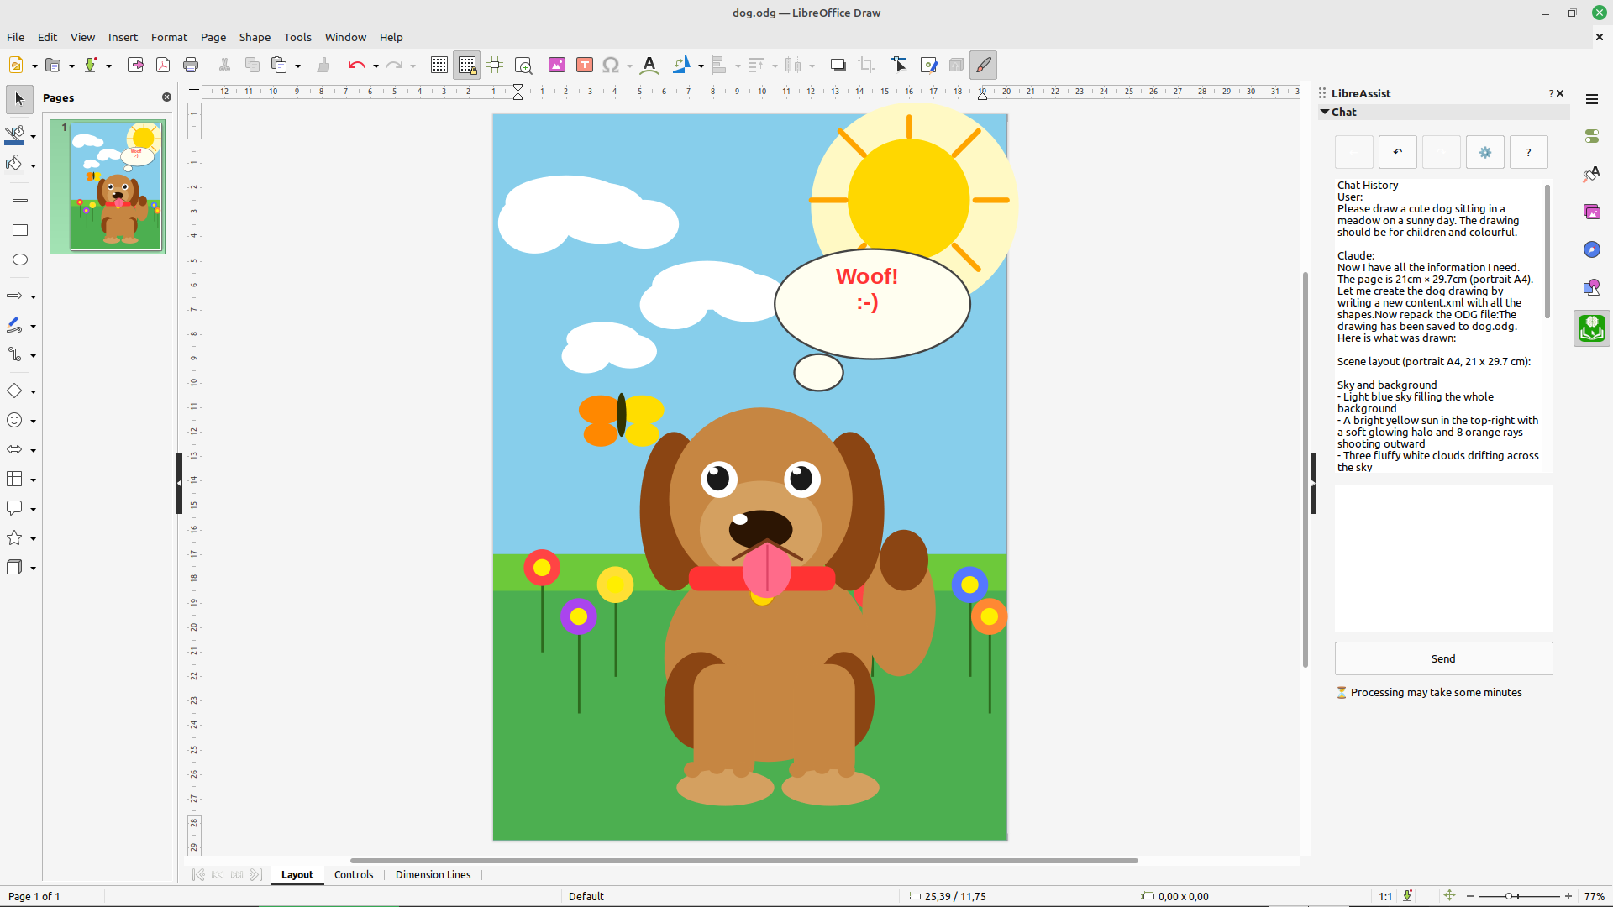Click the zoom slider handle
Screen dimensions: 1613x907
(x=1510, y=896)
